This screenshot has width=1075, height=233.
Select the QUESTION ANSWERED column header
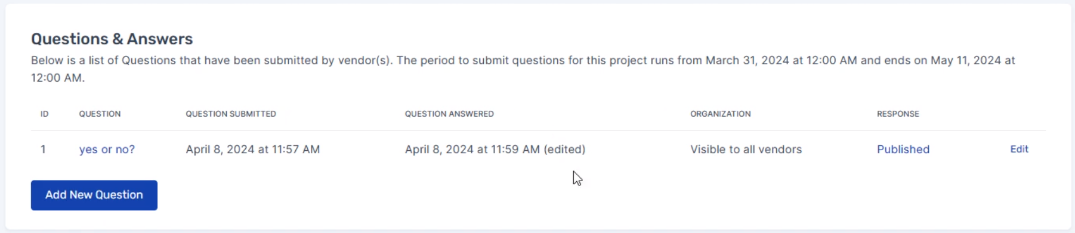click(x=449, y=114)
